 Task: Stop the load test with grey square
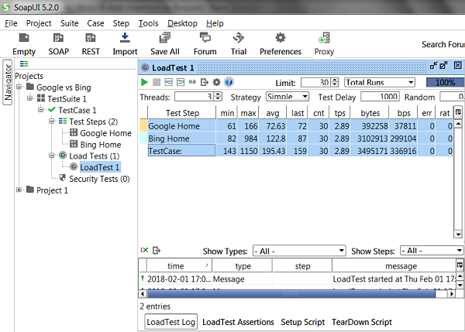pos(157,82)
